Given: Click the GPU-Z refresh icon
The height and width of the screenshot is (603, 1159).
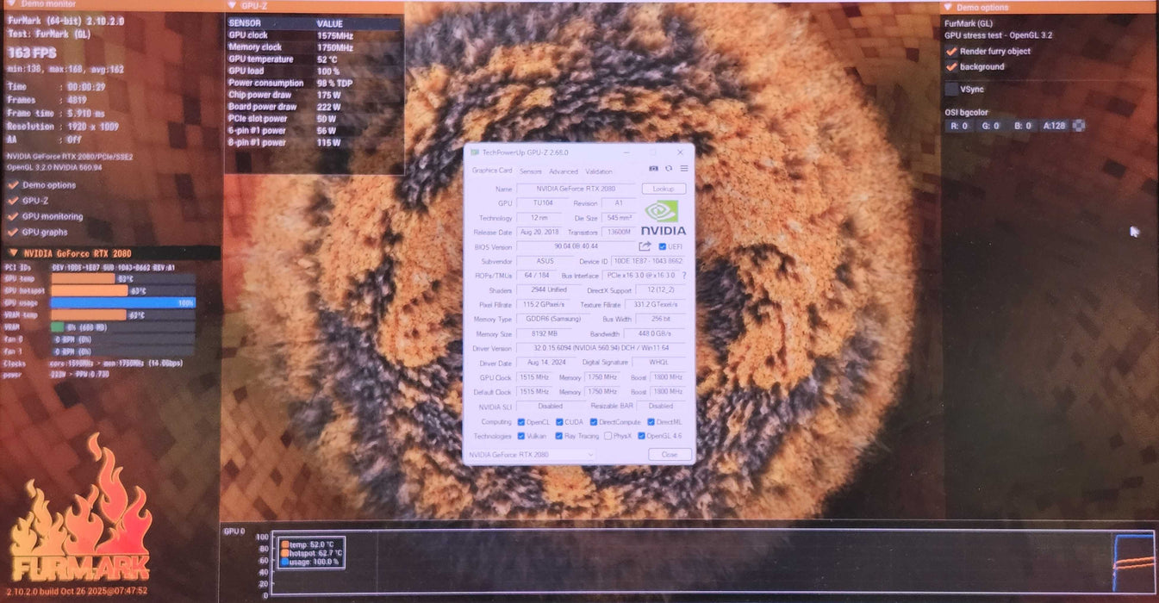Looking at the screenshot, I should coord(669,169).
